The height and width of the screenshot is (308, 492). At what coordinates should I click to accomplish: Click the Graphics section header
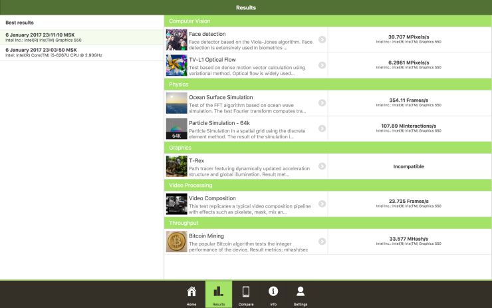click(328, 148)
